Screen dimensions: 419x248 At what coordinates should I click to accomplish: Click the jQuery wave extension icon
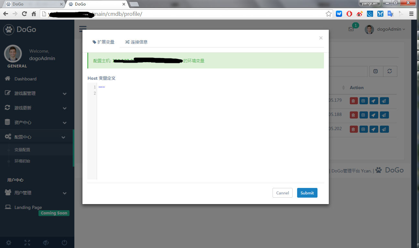(370, 14)
